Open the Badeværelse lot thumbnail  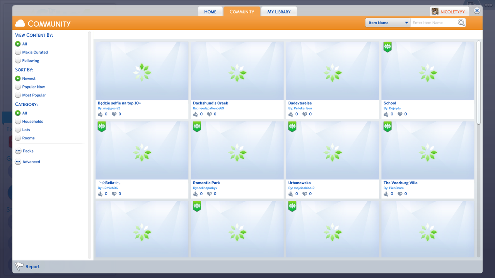pos(332,70)
